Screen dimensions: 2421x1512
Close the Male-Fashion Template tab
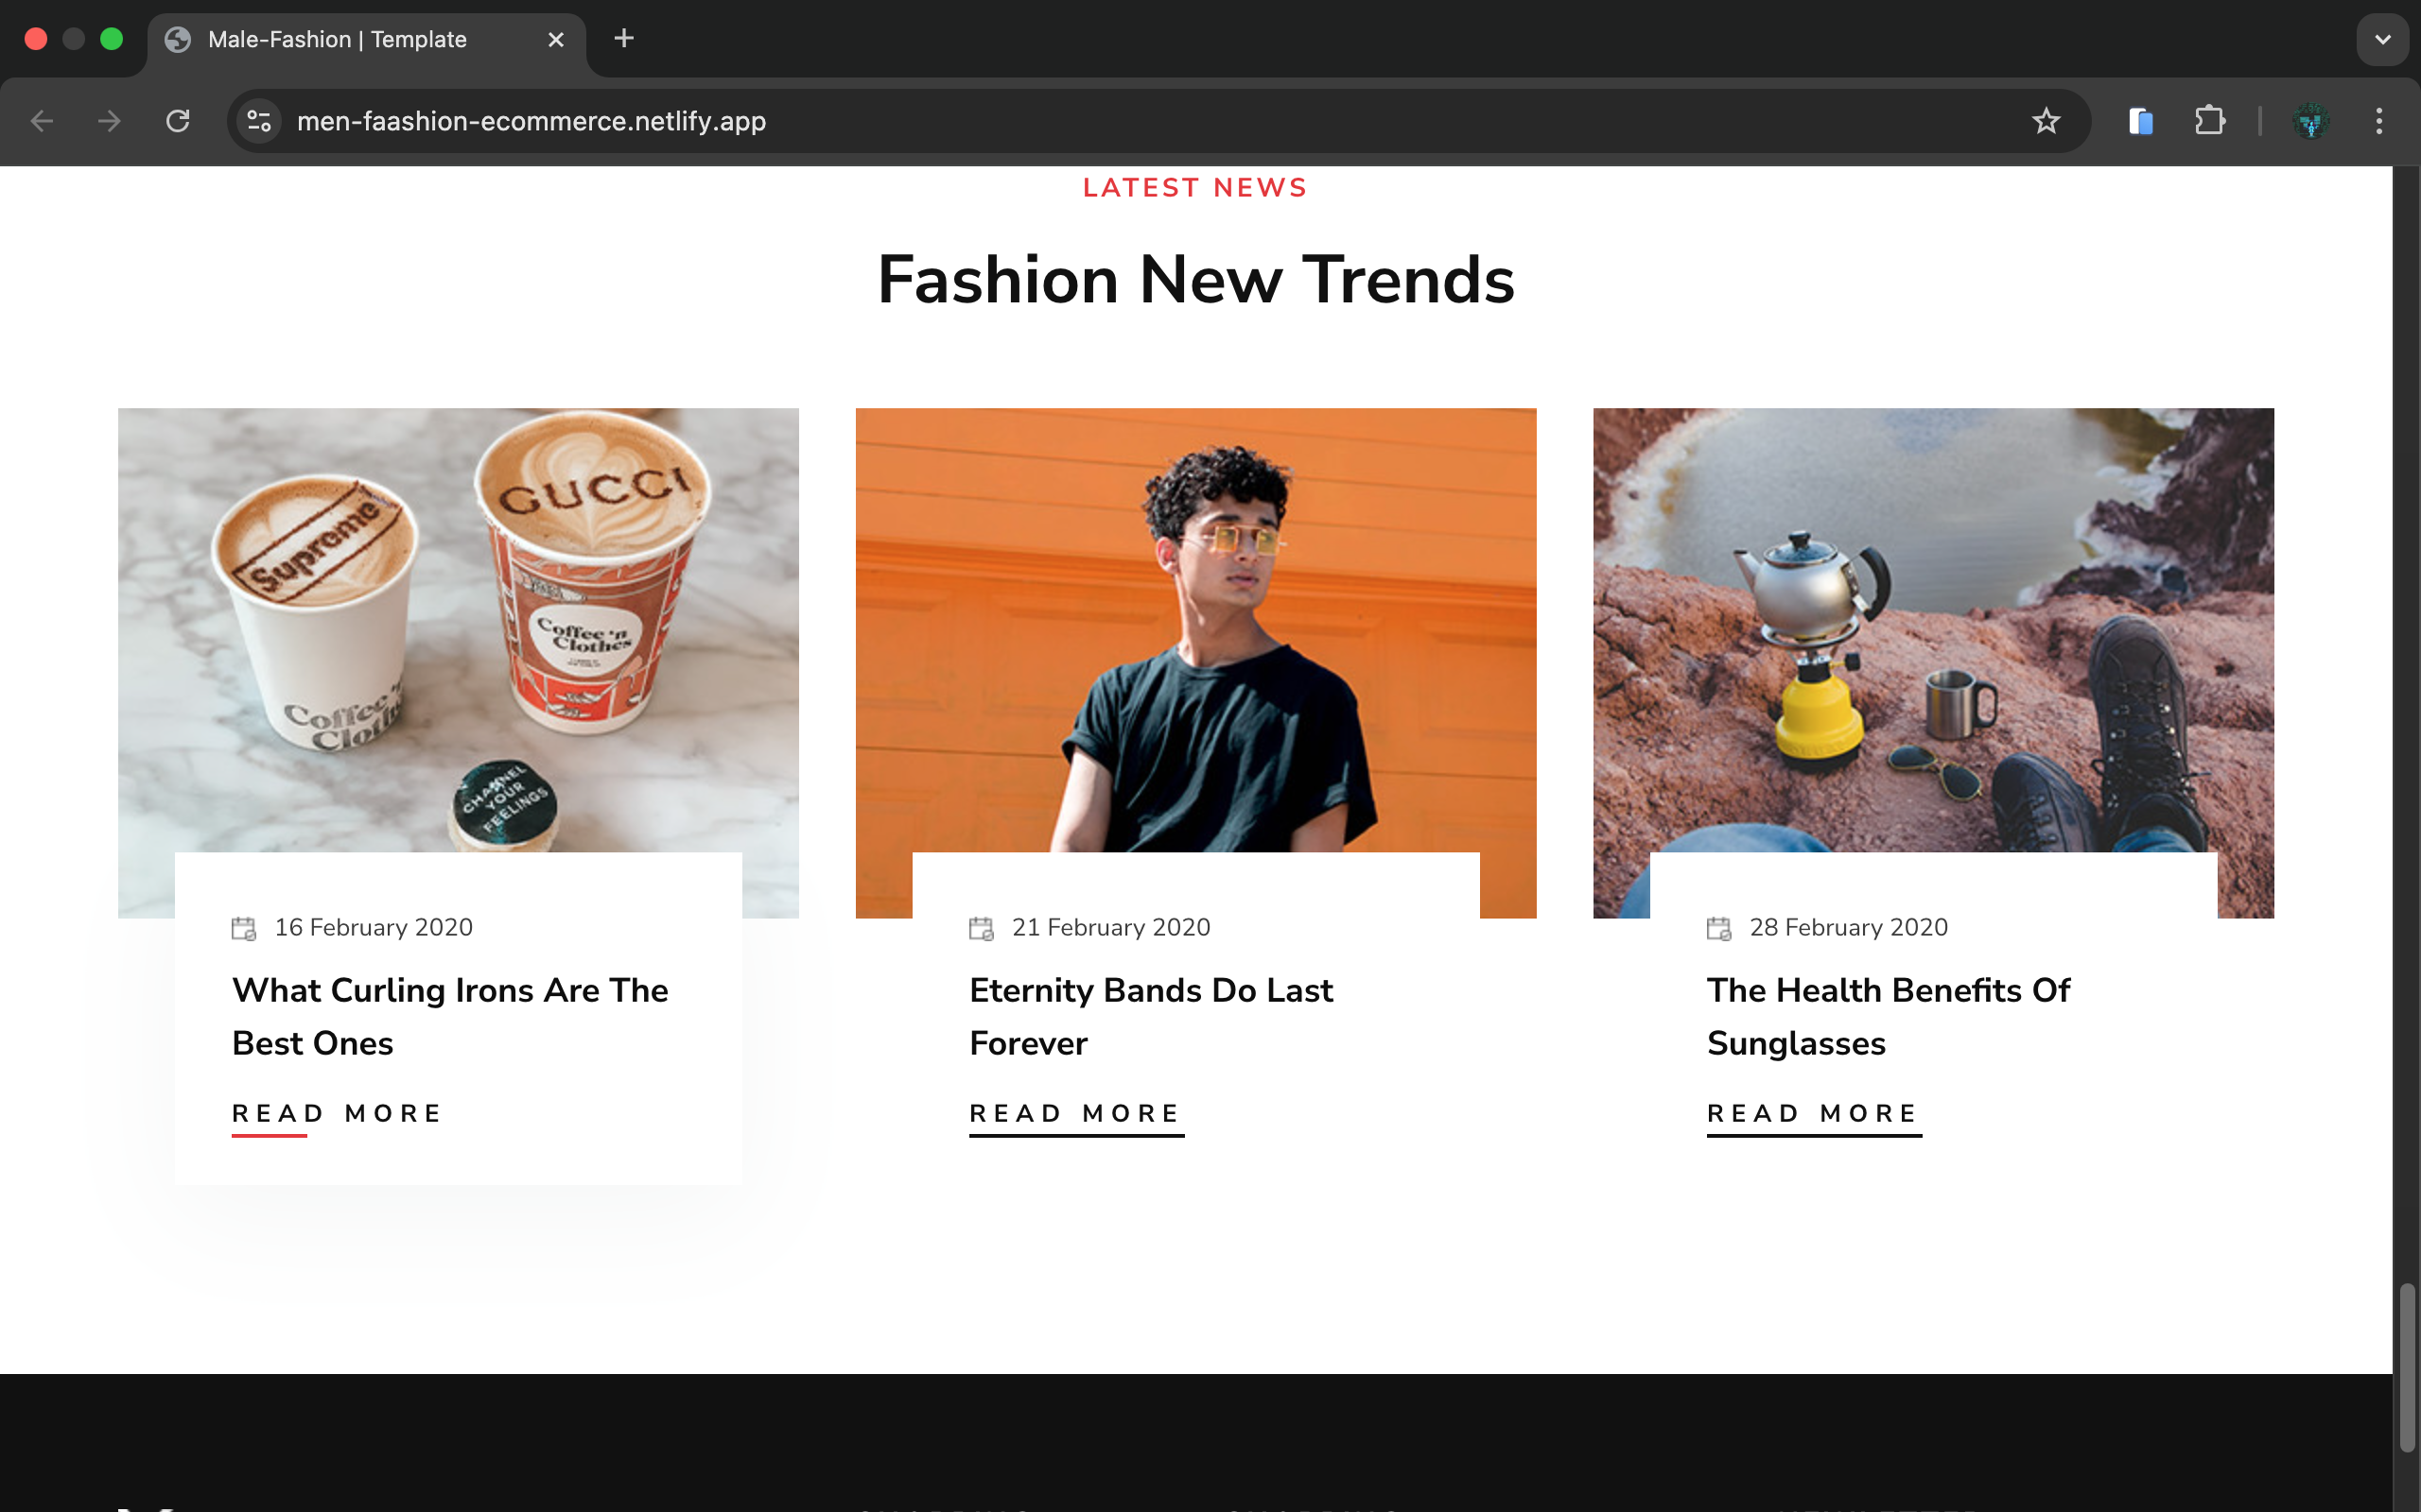point(556,39)
